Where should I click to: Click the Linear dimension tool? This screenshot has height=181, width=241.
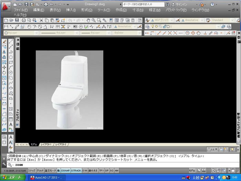tap(6, 27)
